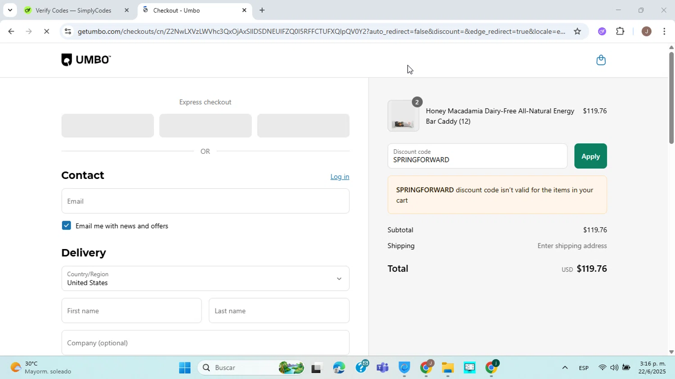Image resolution: width=675 pixels, height=379 pixels.
Task: Stop loading the page
Action: pos(47,31)
